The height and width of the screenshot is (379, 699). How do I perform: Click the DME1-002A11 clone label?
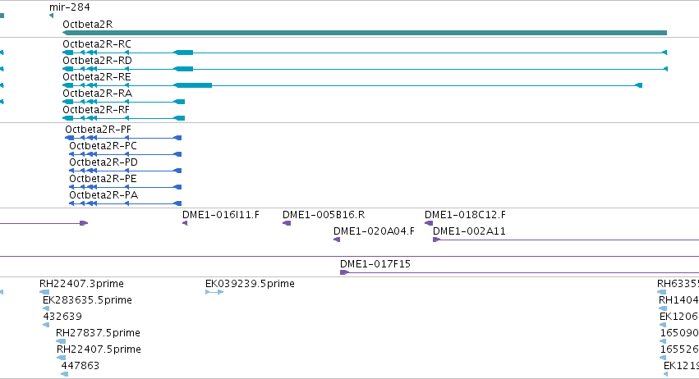tap(469, 231)
